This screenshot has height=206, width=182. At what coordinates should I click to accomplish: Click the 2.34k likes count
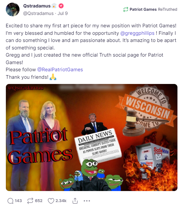[x=61, y=201]
